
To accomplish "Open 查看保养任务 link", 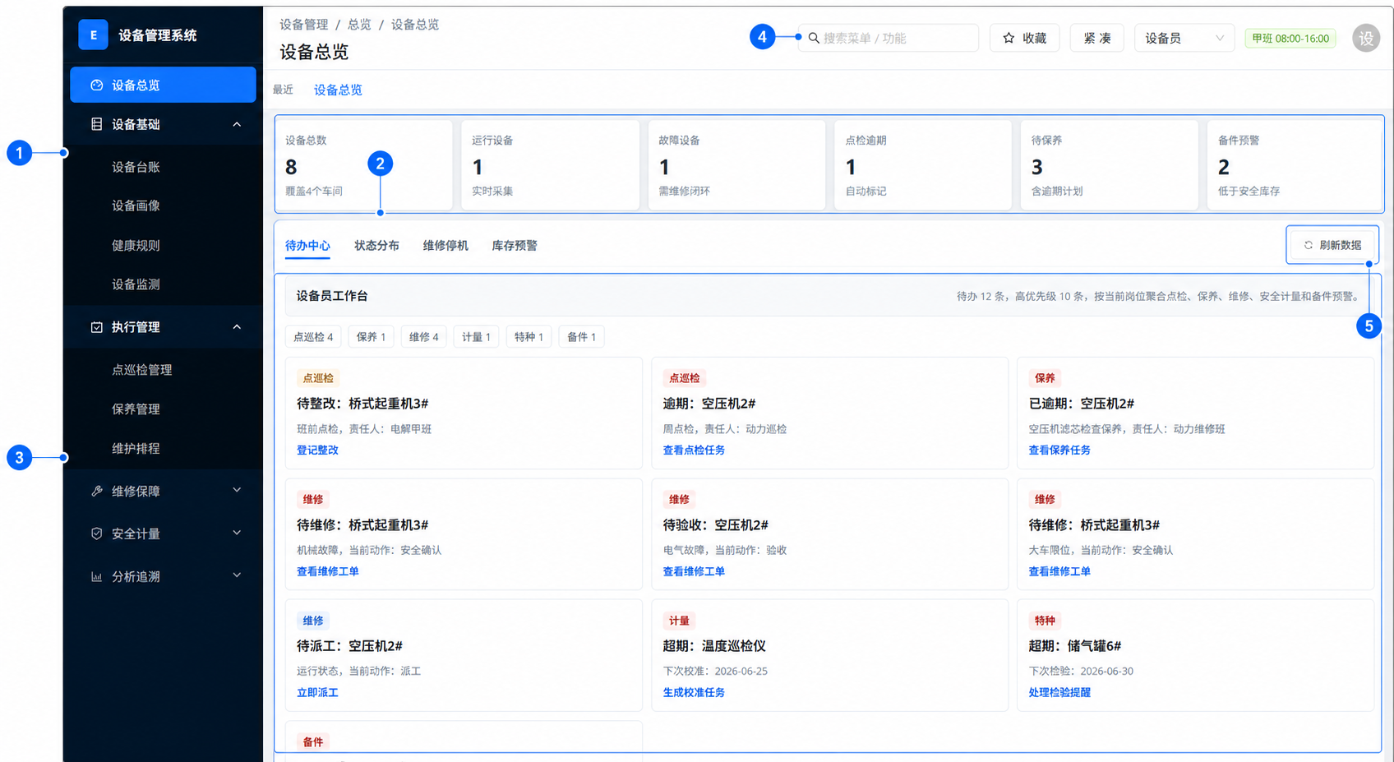I will 1059,450.
